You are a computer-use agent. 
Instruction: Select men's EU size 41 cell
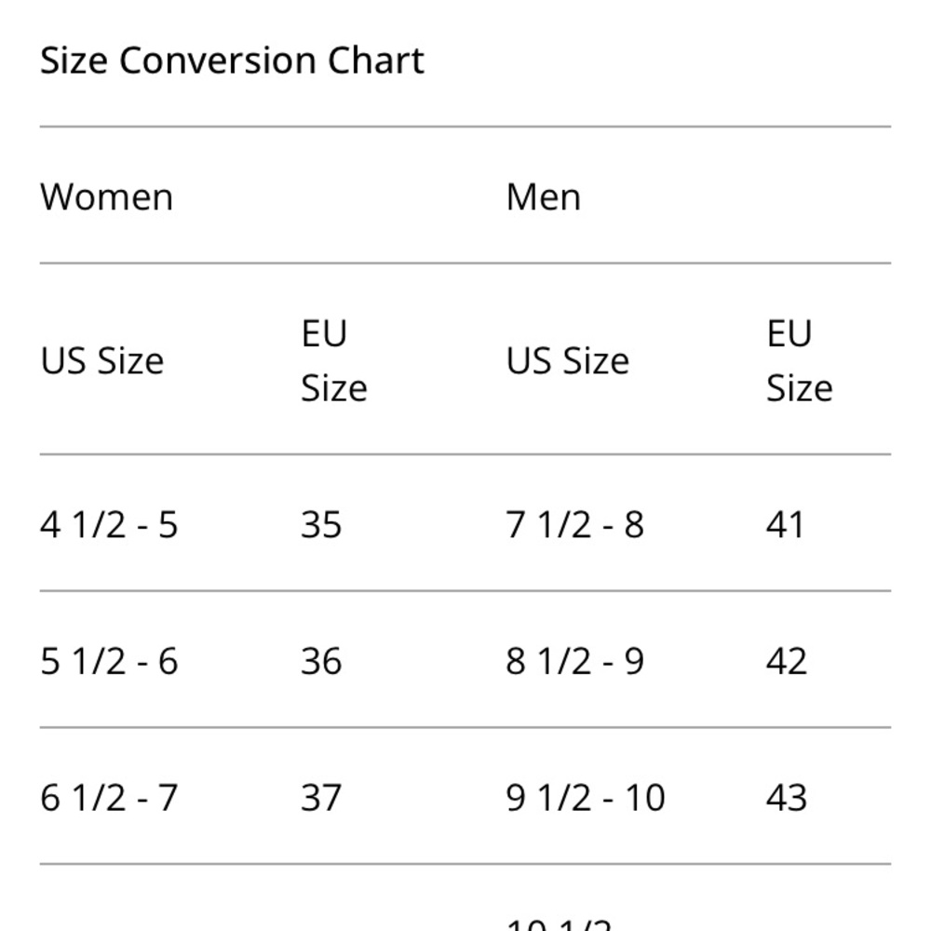coord(786,525)
